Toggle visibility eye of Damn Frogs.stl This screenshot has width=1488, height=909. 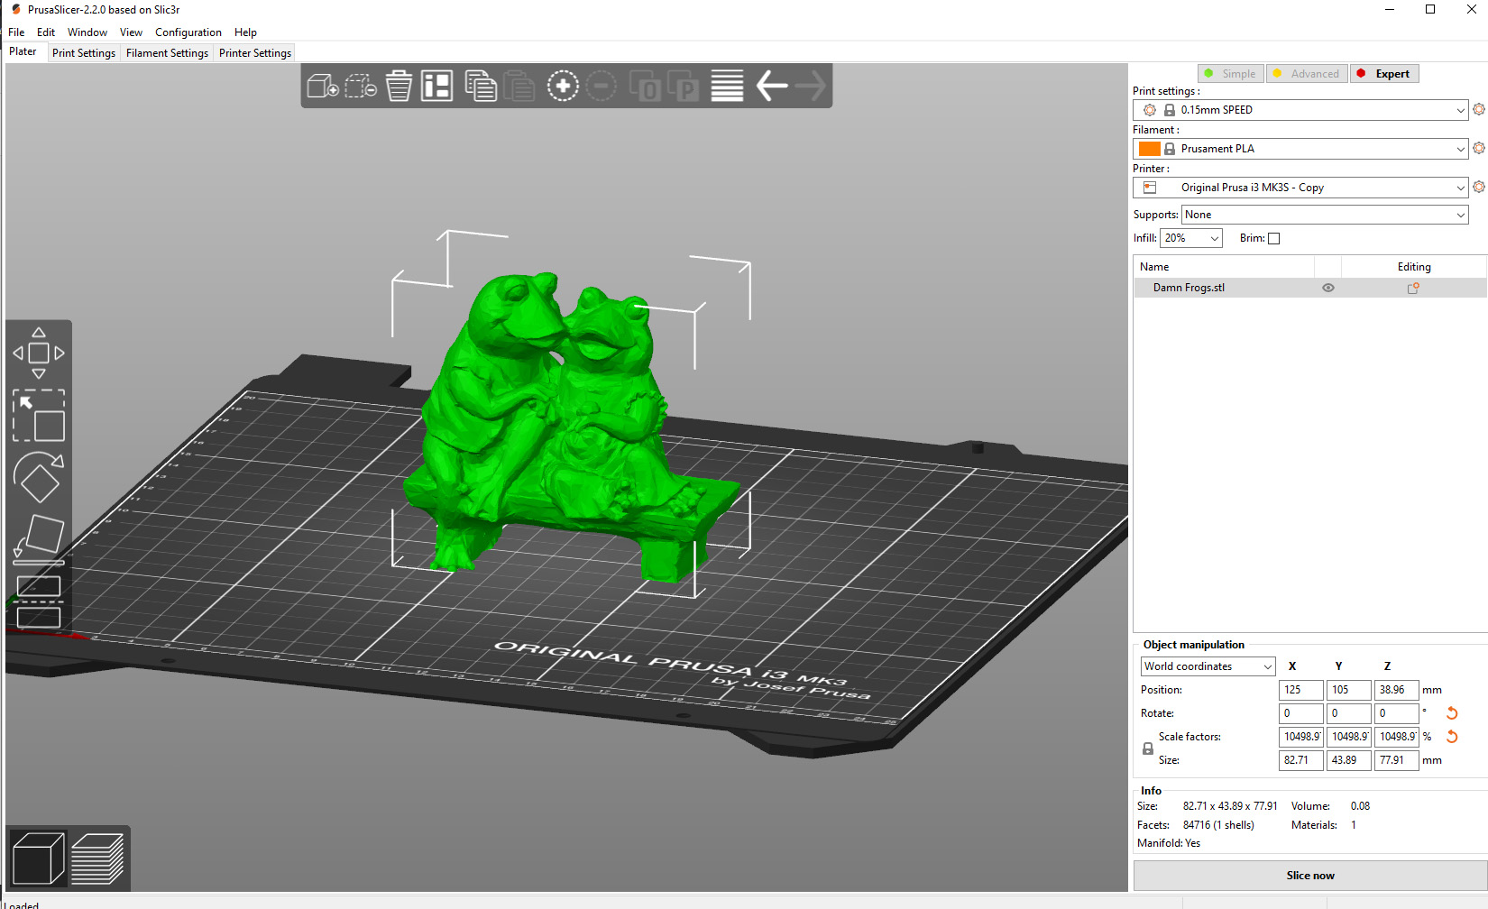tap(1327, 288)
